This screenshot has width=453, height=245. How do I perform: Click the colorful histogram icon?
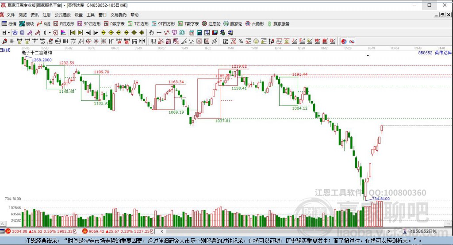pos(63,33)
